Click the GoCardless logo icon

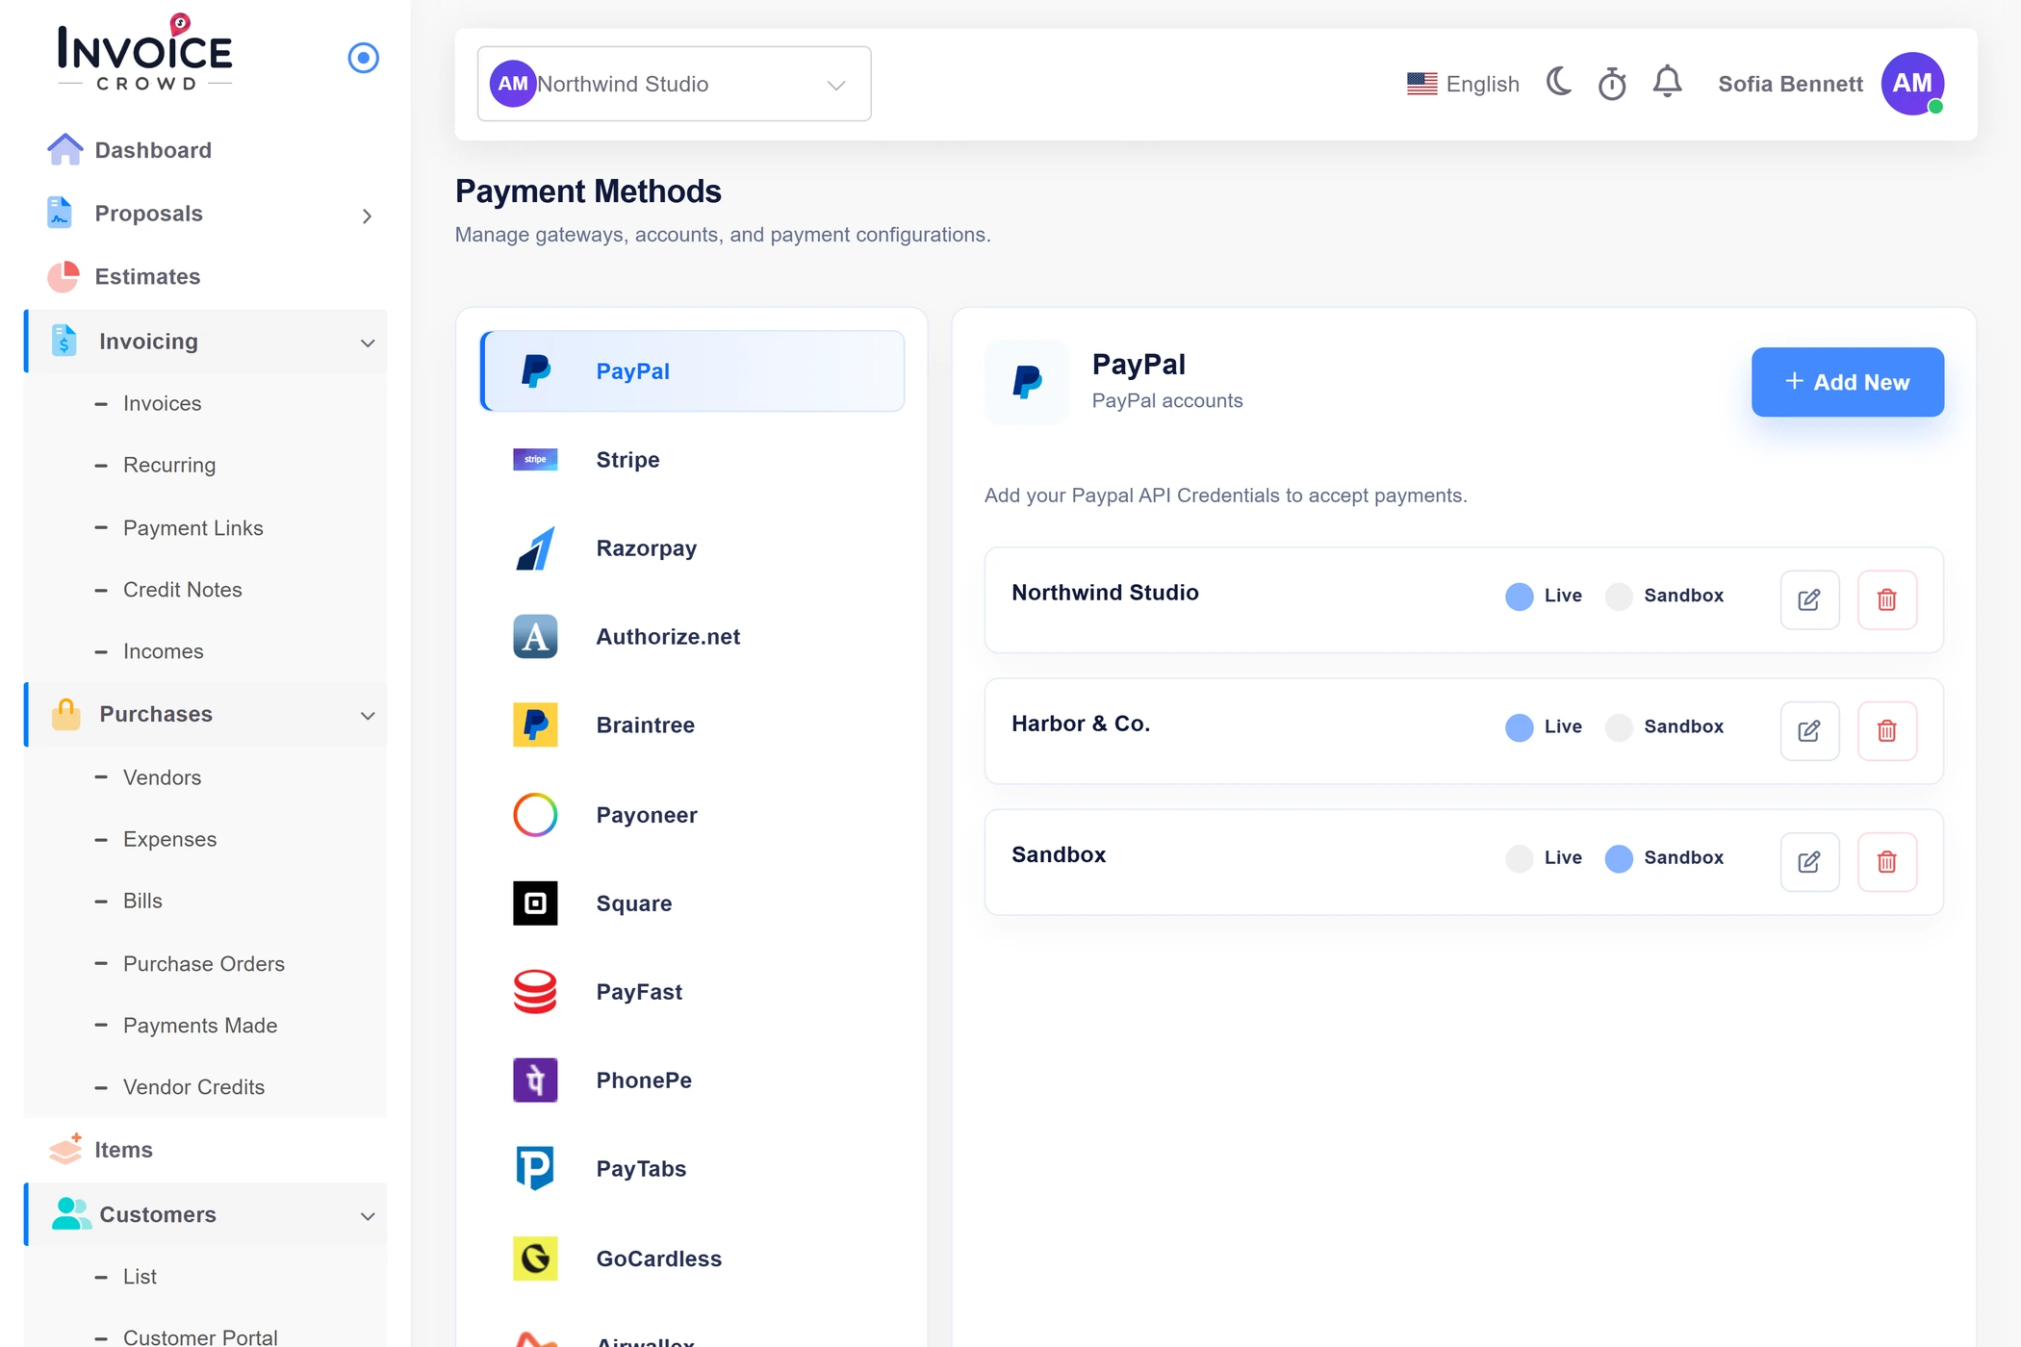[x=535, y=1258]
